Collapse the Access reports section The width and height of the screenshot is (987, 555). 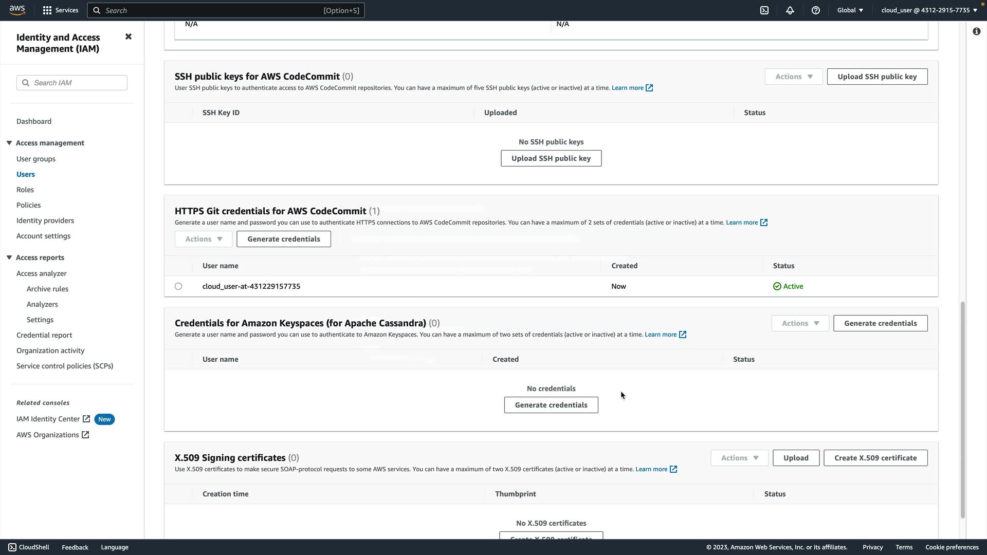tap(9, 257)
